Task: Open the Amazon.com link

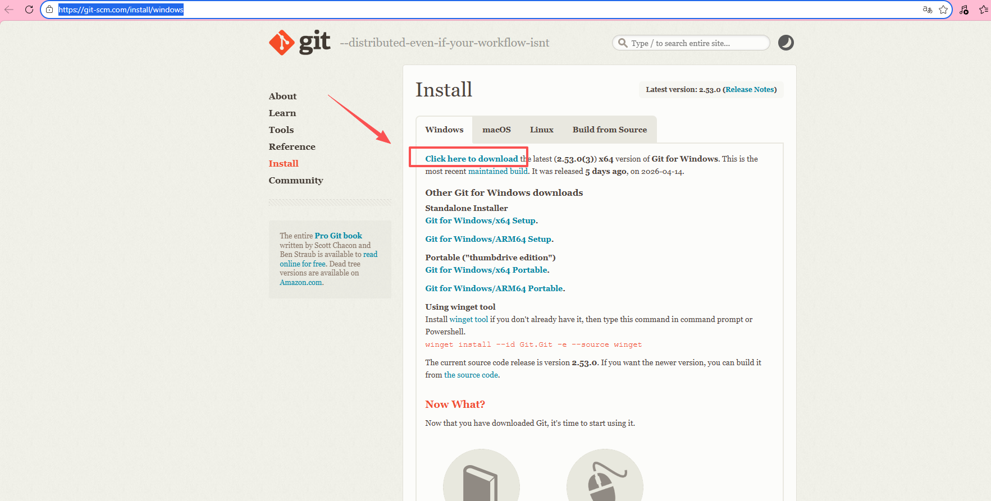Action: tap(301, 283)
